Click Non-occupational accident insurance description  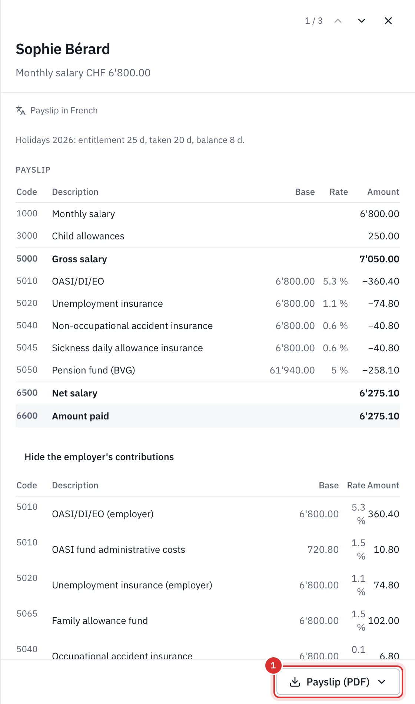132,326
